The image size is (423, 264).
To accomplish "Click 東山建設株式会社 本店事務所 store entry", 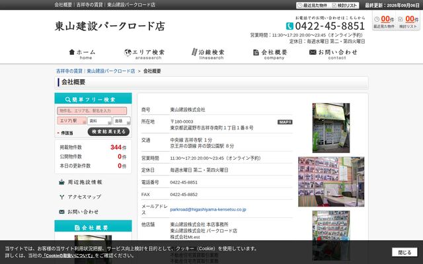I will click(x=200, y=224).
